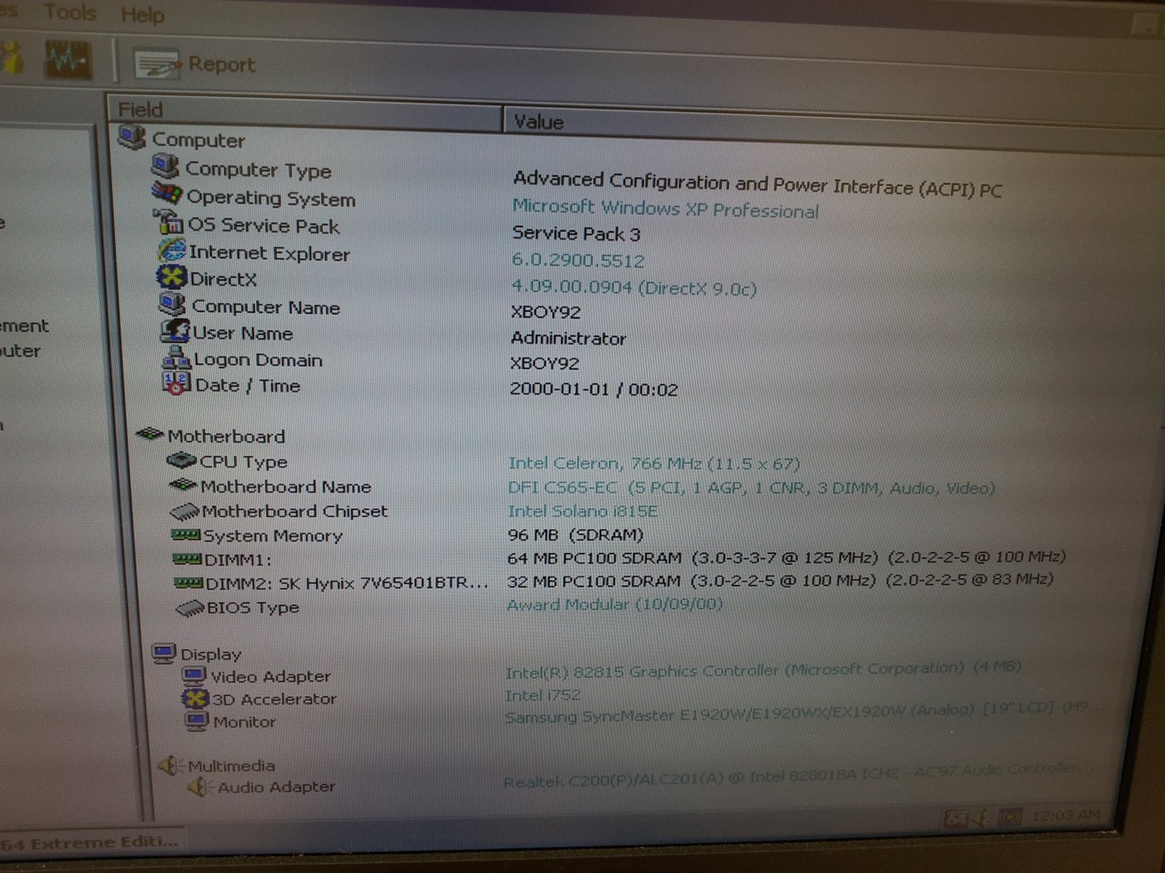The image size is (1165, 873).
Task: Open the DFI CS65-EC motherboard link
Action: pos(750,488)
